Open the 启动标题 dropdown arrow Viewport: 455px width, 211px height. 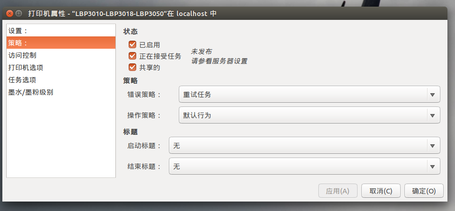(x=433, y=146)
